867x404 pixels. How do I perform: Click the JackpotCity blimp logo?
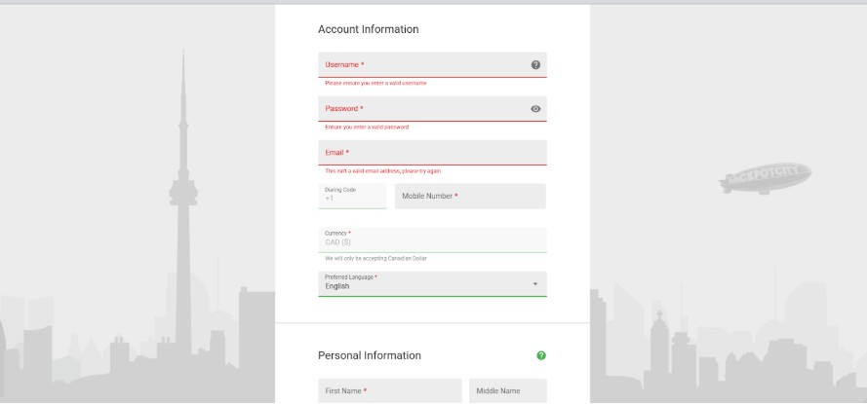(766, 178)
